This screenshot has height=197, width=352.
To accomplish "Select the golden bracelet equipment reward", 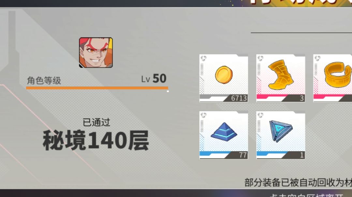I will click(333, 78).
